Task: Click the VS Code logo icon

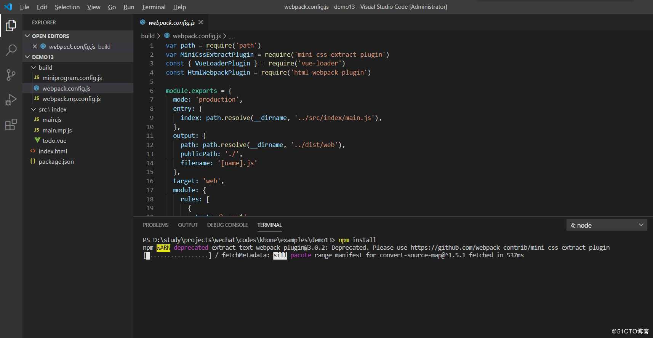Action: (8, 7)
